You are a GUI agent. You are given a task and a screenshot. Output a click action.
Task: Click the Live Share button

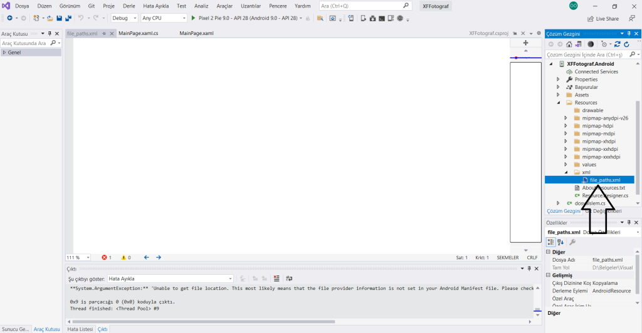(x=603, y=19)
